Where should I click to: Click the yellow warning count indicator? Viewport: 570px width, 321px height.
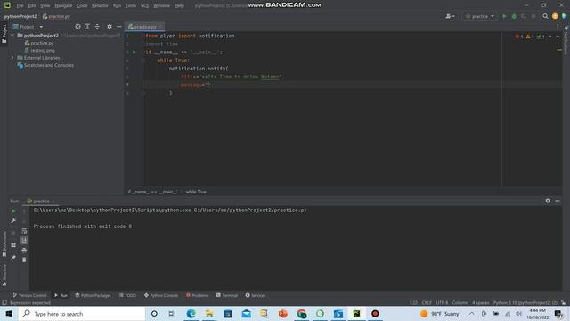pos(530,37)
